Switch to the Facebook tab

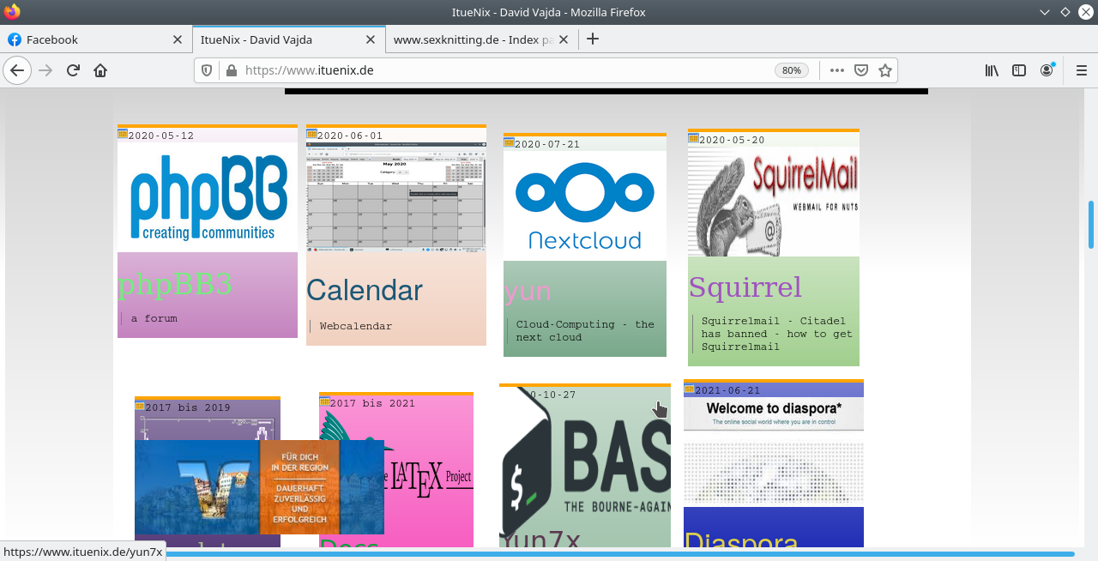click(86, 39)
